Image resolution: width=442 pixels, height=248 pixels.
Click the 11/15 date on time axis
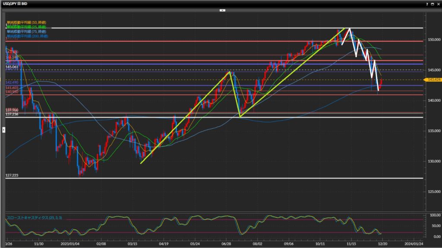pos(351,243)
